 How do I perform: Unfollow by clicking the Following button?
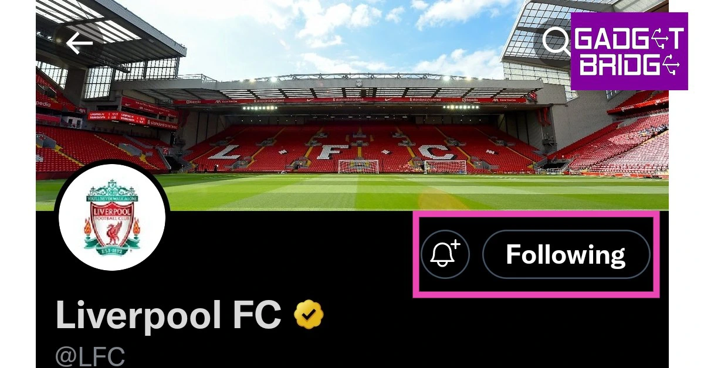point(566,254)
